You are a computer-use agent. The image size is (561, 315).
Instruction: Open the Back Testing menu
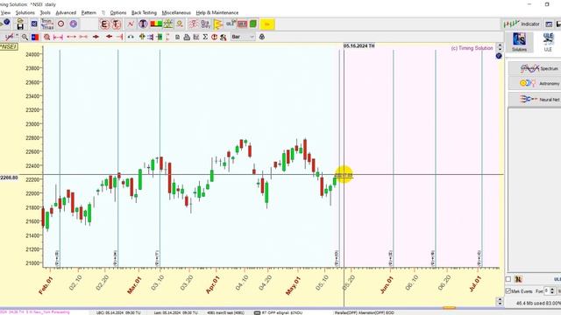(144, 12)
